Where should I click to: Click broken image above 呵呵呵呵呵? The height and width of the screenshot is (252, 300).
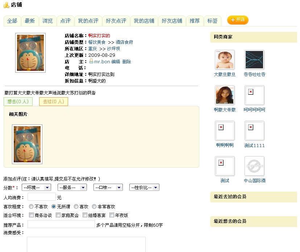pos(254,95)
